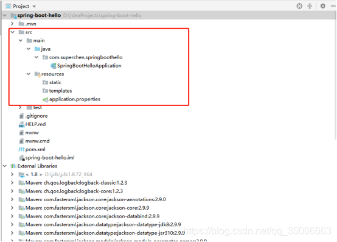Click the pom.xml Maven icon

(x=21, y=149)
